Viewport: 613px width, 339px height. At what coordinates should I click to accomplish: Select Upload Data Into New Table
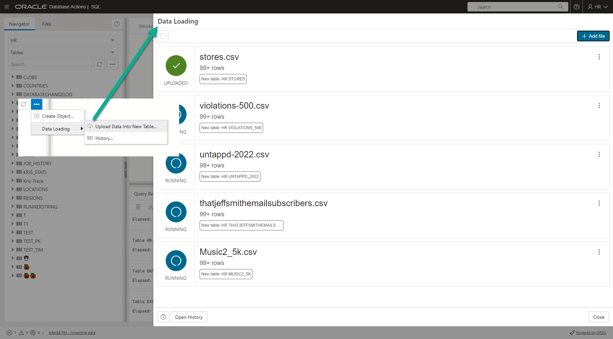click(x=126, y=126)
